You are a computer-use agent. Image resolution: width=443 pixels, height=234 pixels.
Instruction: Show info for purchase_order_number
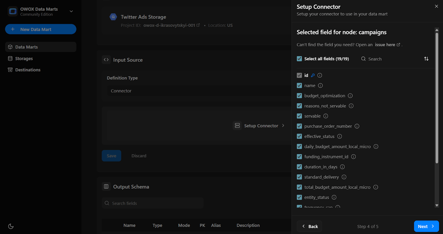[x=357, y=126]
